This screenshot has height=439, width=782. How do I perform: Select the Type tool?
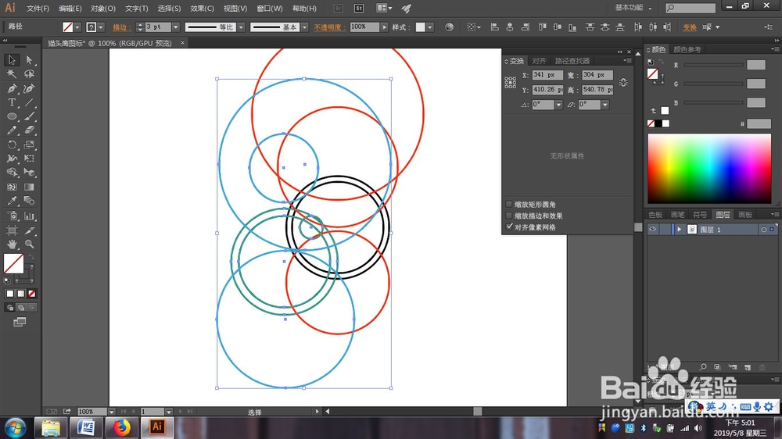12,102
